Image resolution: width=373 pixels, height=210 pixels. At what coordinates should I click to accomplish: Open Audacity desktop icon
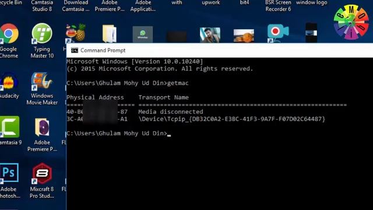(9, 82)
